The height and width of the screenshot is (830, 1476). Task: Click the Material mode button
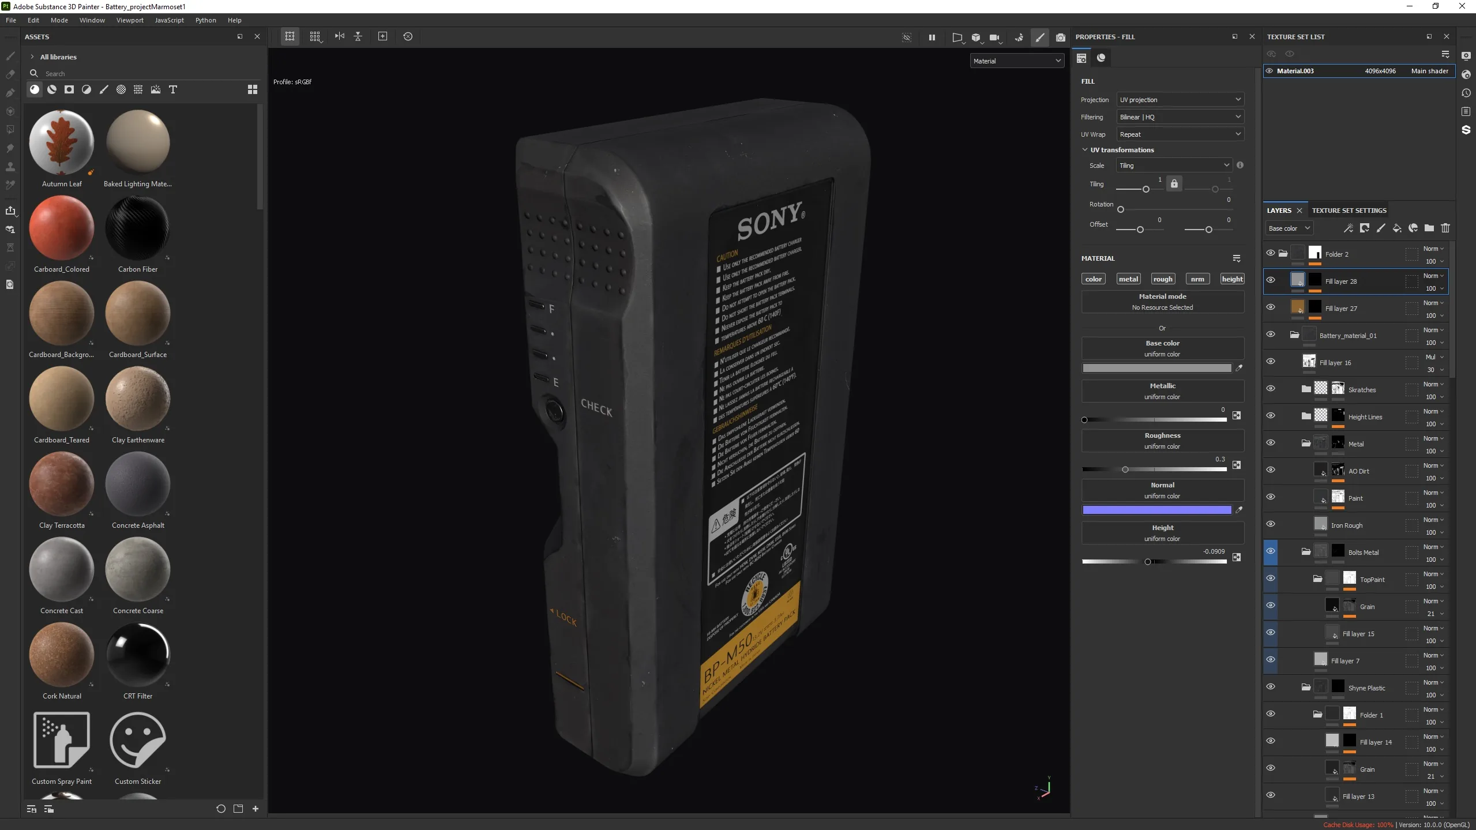pyautogui.click(x=1162, y=302)
